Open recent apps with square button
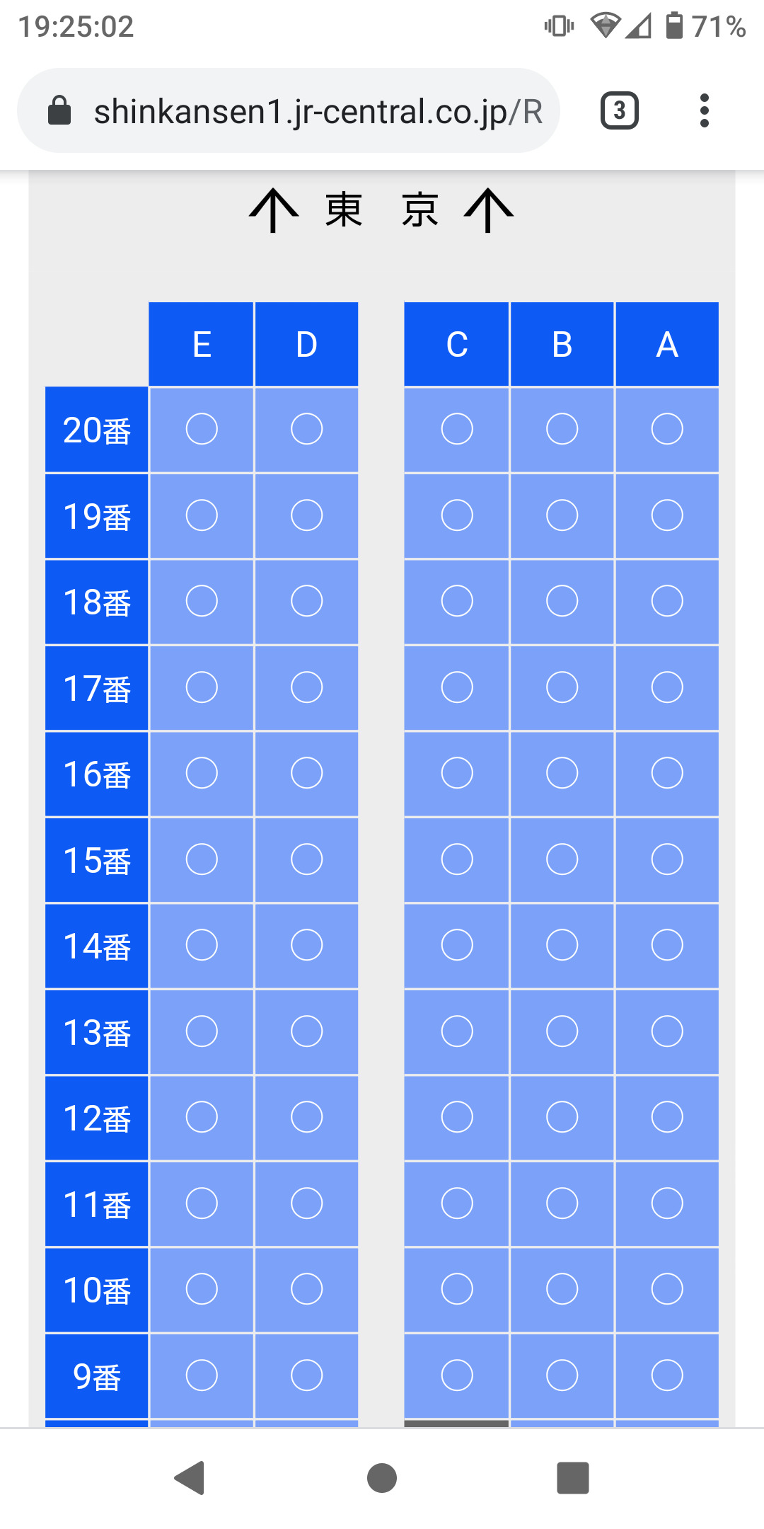The width and height of the screenshot is (764, 1529). tap(572, 1478)
